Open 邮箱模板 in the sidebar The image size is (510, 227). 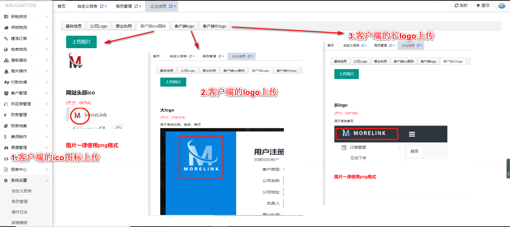[x=20, y=223]
